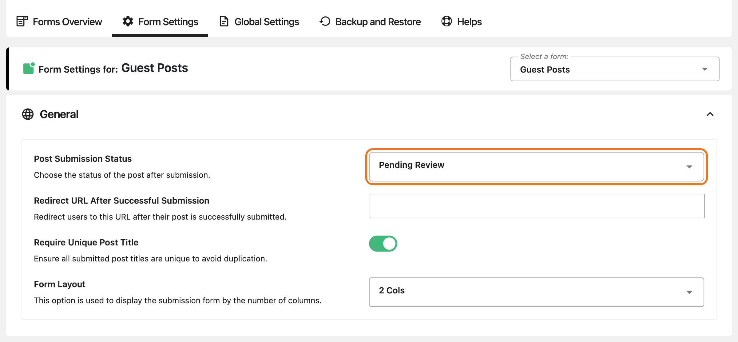The width and height of the screenshot is (738, 342).
Task: Open the Helps tab
Action: [x=461, y=22]
